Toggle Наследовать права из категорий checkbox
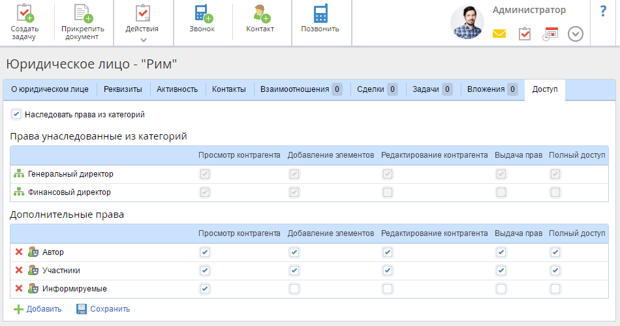The width and height of the screenshot is (620, 326). pyautogui.click(x=16, y=114)
